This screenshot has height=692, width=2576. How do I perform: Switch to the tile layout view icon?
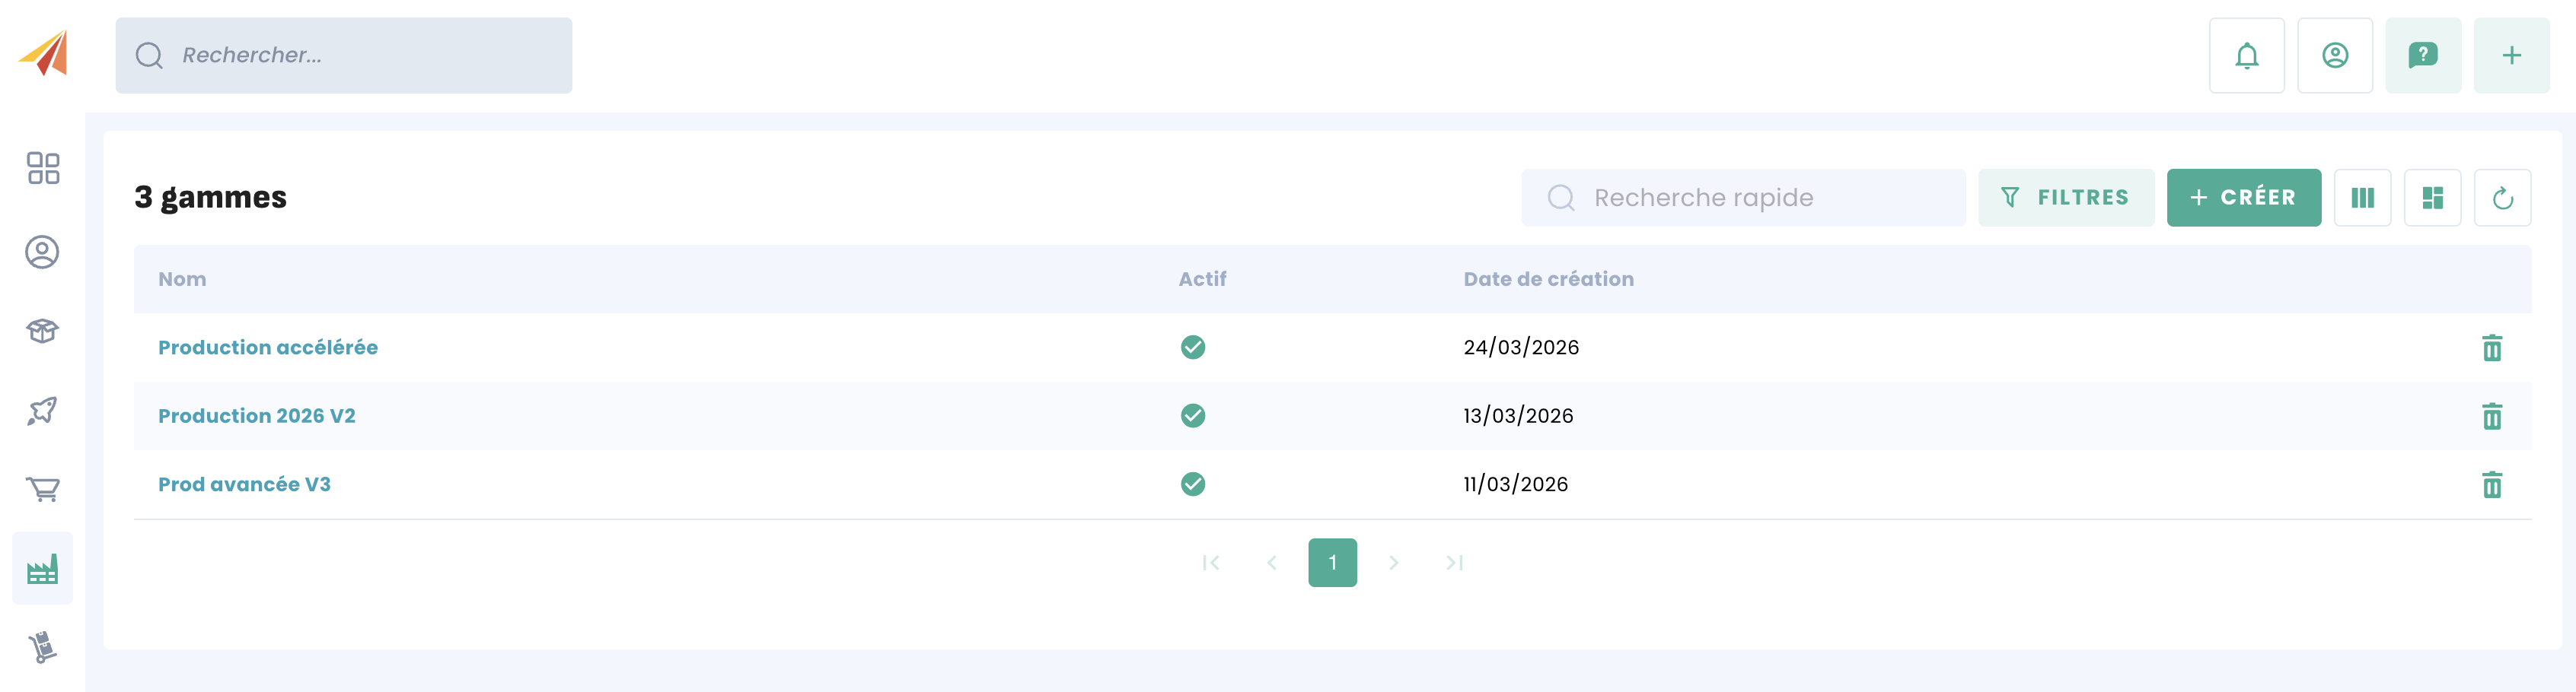(2432, 198)
